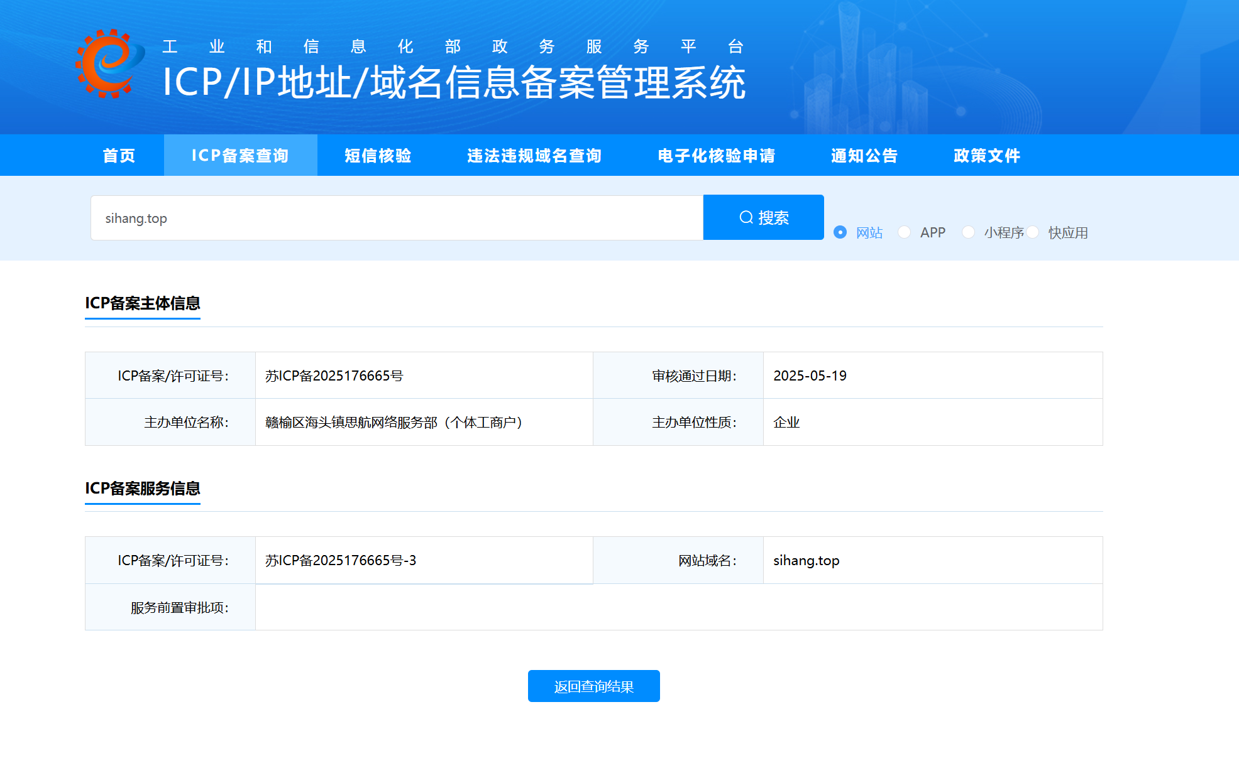
Task: Select the 网站 radio button
Action: coord(840,232)
